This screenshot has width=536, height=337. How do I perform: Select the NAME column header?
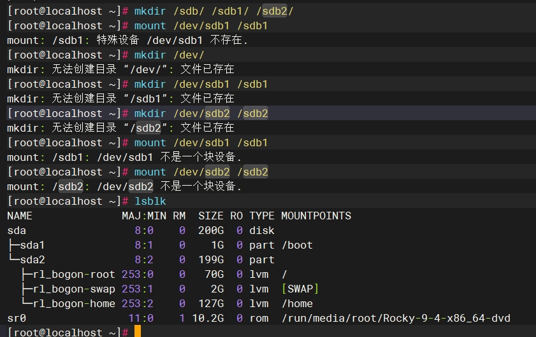[20, 216]
